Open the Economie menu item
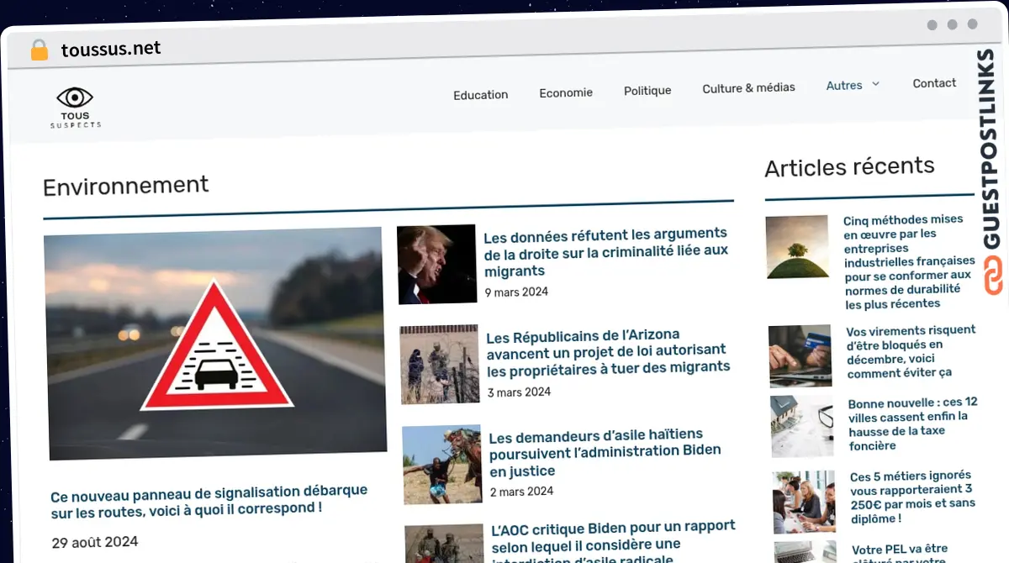This screenshot has height=563, width=1009. tap(566, 92)
